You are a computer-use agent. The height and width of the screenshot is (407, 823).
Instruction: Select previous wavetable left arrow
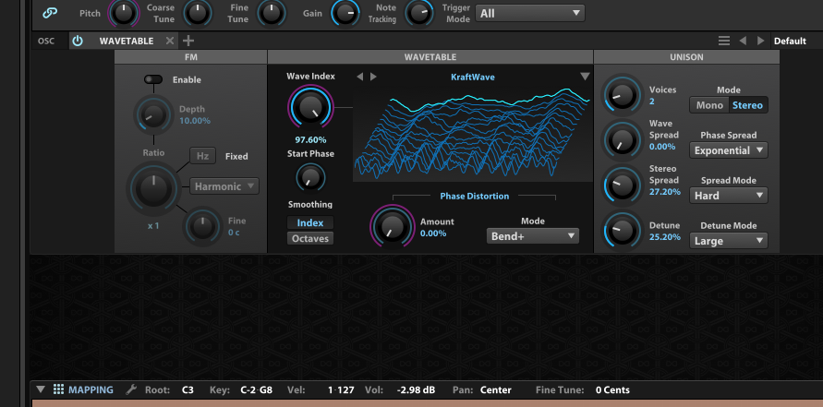pos(359,78)
